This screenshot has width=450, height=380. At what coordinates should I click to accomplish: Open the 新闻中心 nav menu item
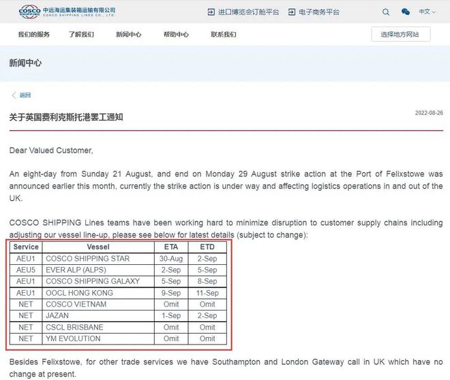pyautogui.click(x=129, y=34)
